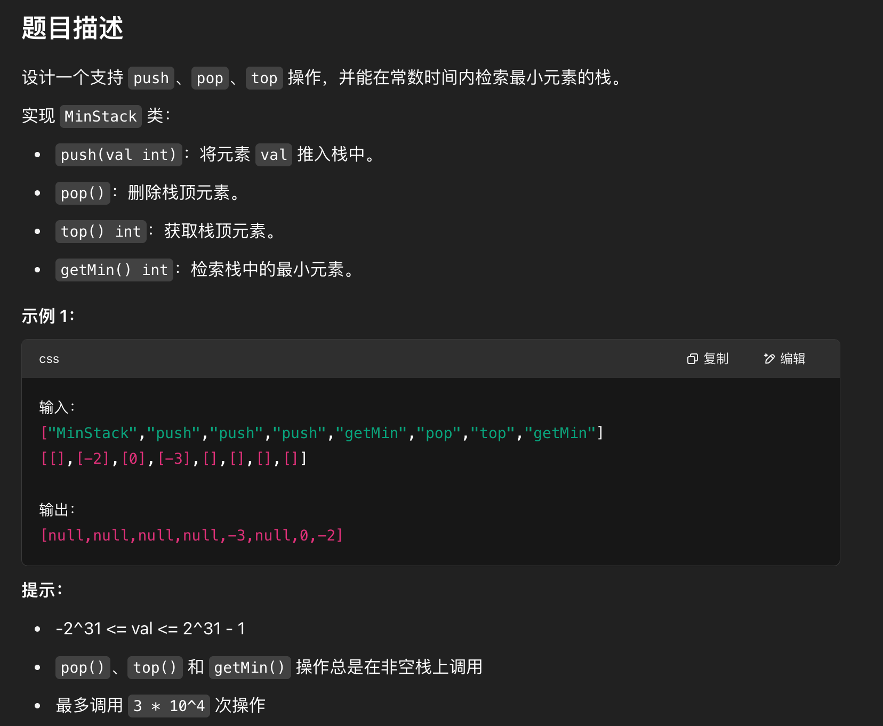883x726 pixels.
Task: Click the push(val int) code badge
Action: (x=118, y=155)
